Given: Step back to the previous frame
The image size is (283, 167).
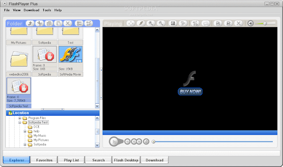Looking at the screenshot, I should point(134,141).
